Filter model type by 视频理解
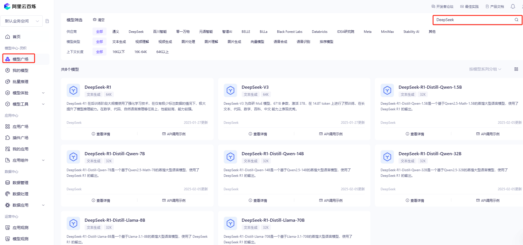 pos(142,42)
